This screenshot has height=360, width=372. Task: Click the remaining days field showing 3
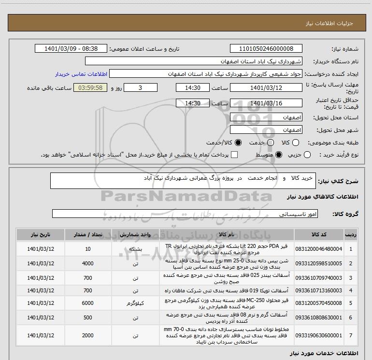[x=141, y=87]
